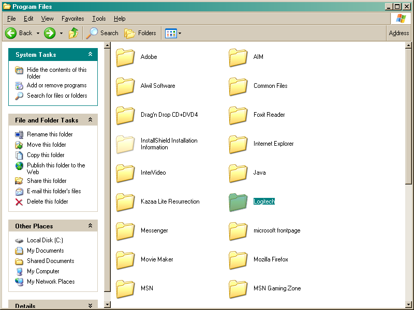414x310 pixels.
Task: Open the Tools menu
Action: coord(99,19)
